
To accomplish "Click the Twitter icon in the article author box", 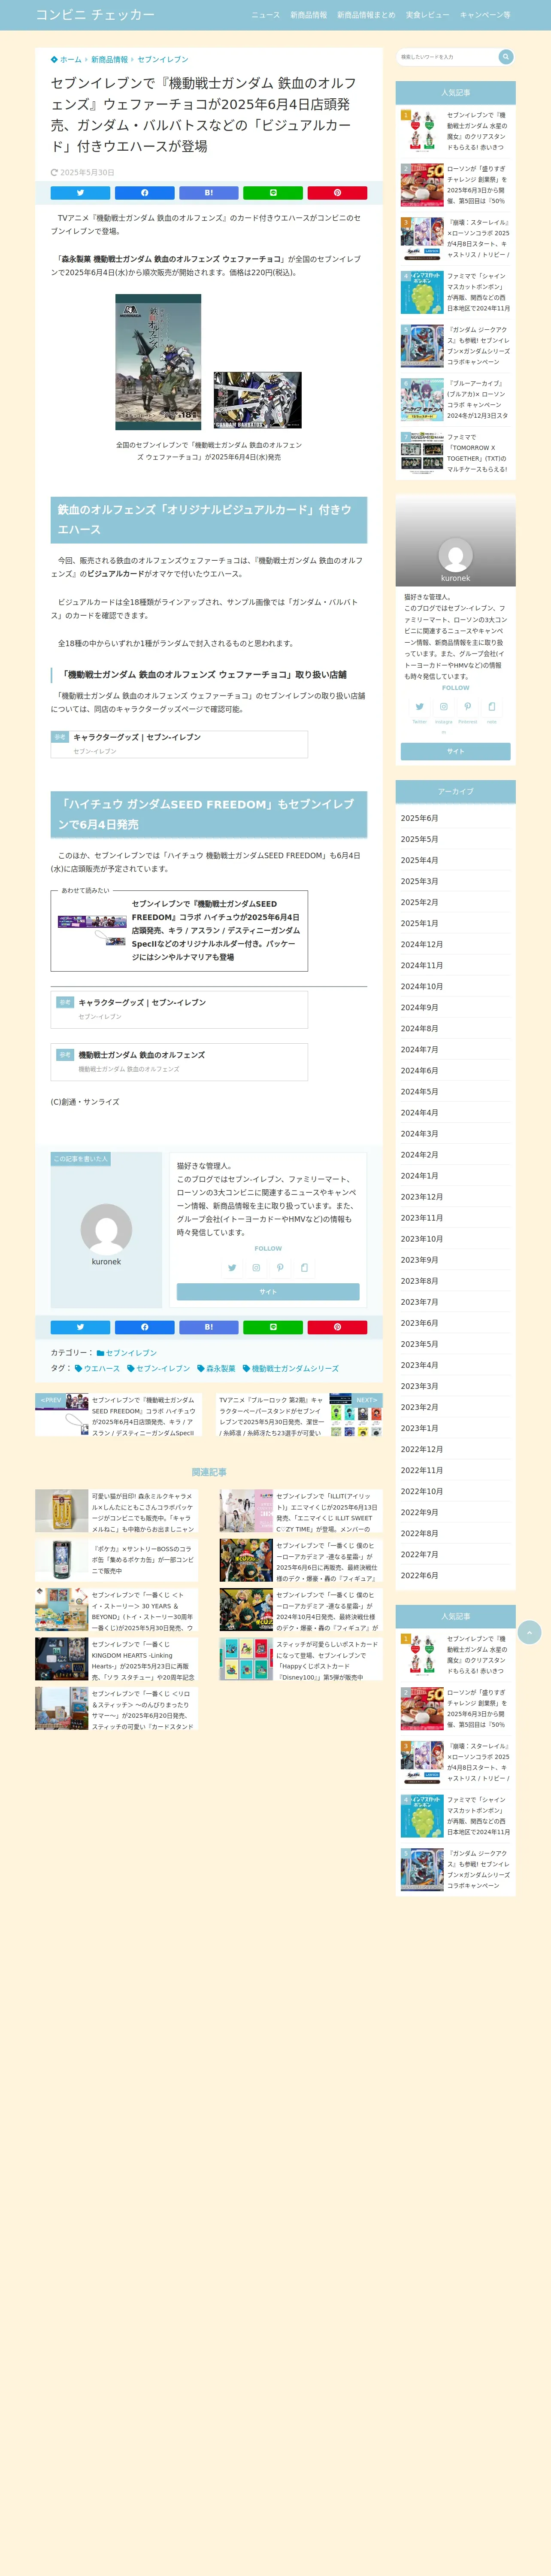I will click(232, 1268).
